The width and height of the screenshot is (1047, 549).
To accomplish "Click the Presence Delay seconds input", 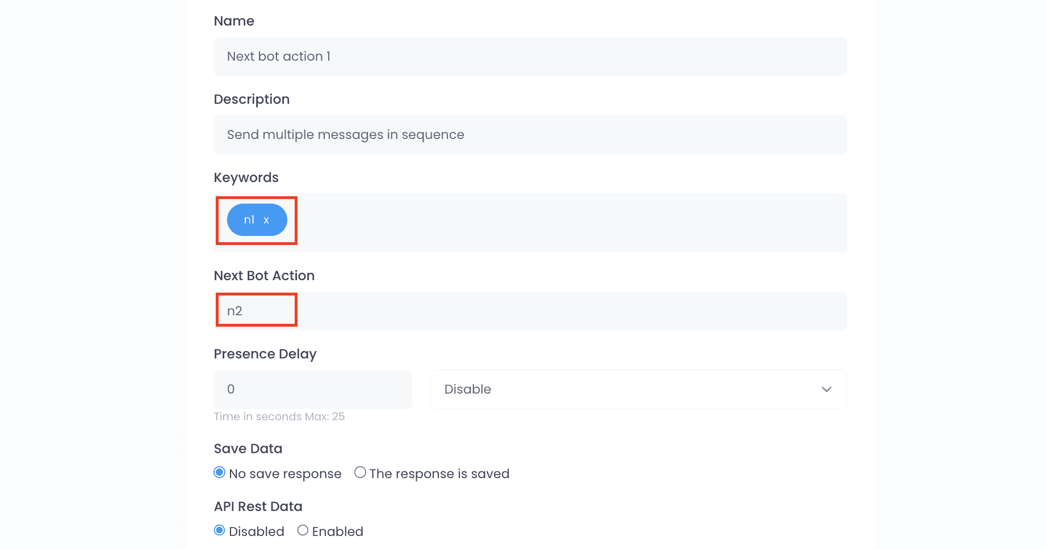I will pyautogui.click(x=312, y=389).
